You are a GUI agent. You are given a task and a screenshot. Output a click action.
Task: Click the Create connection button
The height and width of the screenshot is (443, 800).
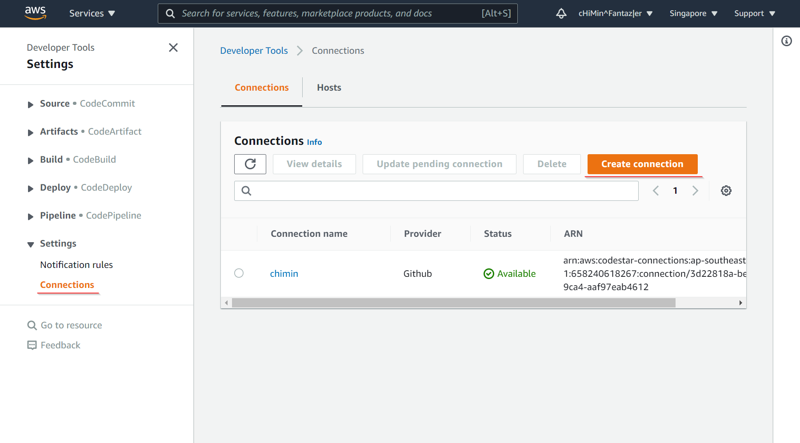(642, 164)
